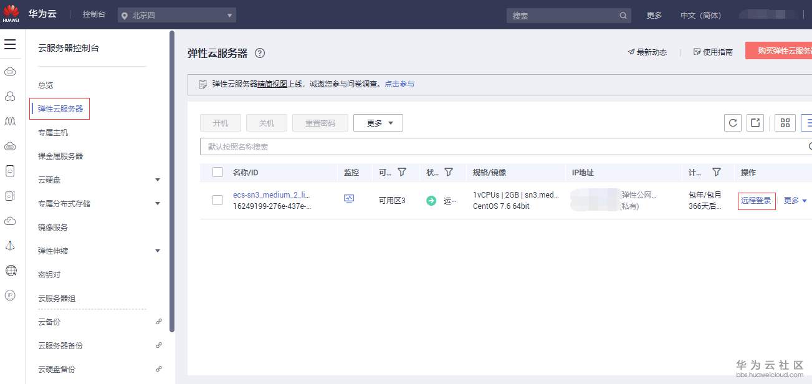The width and height of the screenshot is (812, 384).
Task: Click the 规格/镜像 column header
Action: [x=489, y=172]
